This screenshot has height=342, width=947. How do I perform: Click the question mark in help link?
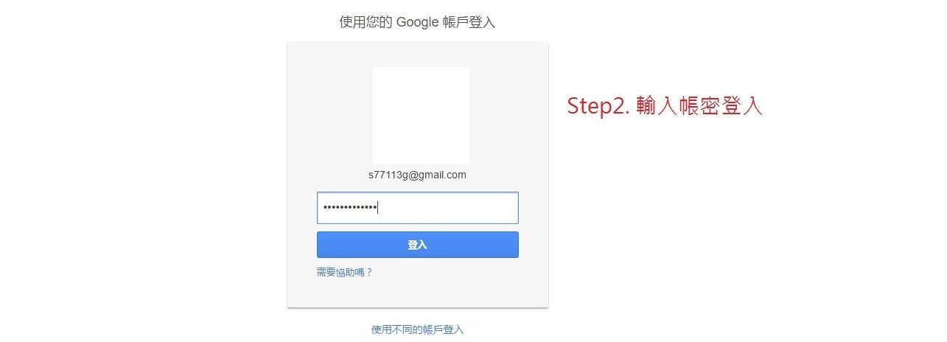369,272
